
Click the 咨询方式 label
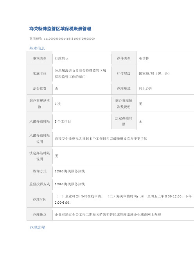point(40,171)
